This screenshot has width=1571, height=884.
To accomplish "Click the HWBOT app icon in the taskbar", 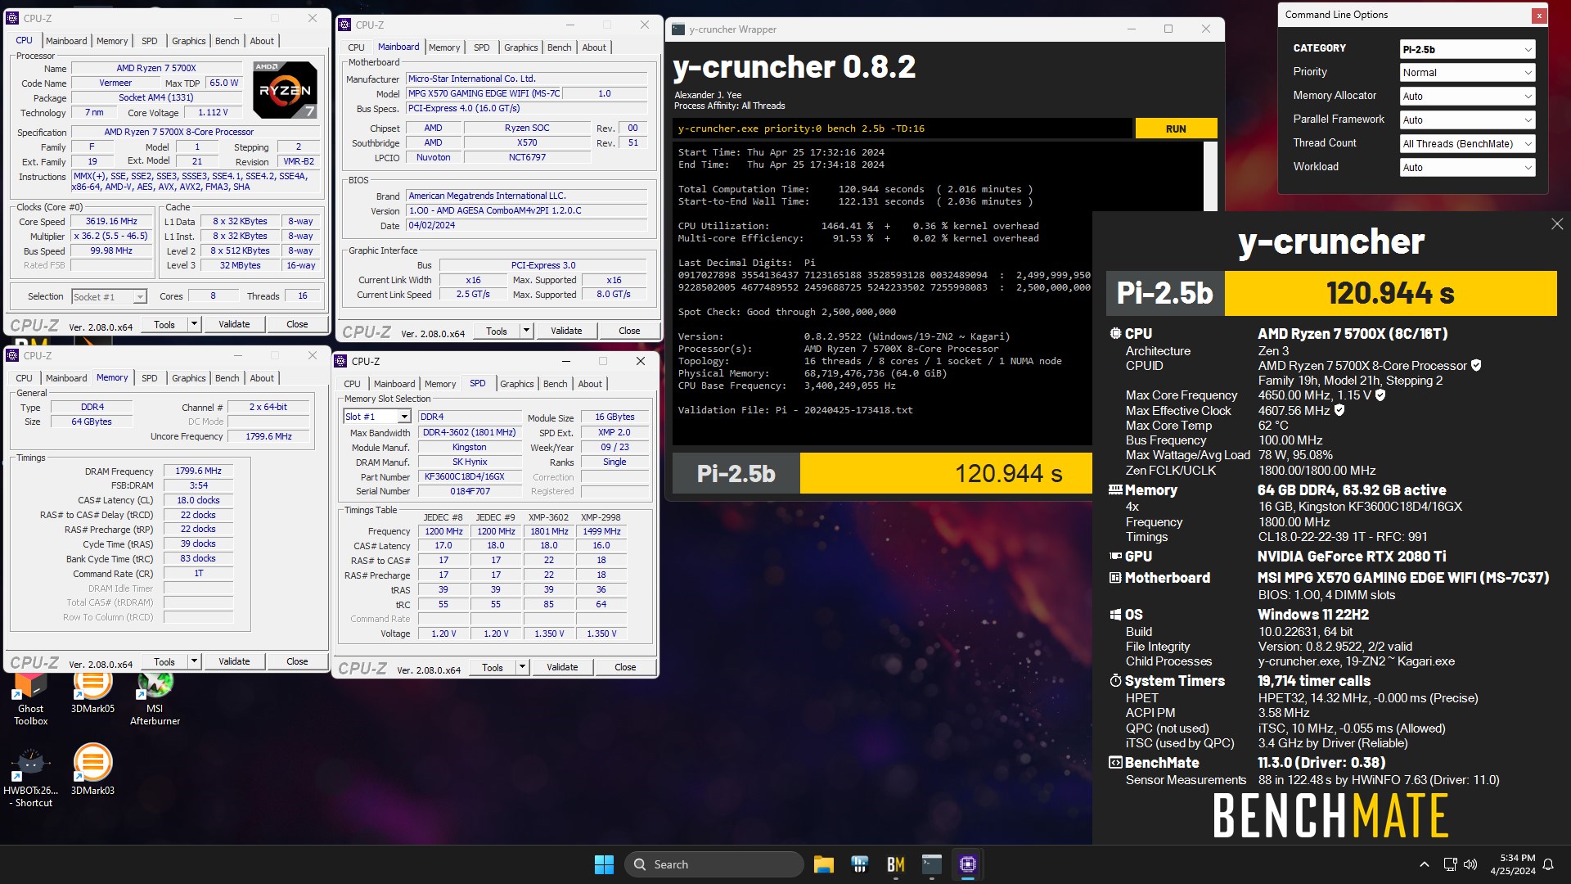I will (859, 864).
